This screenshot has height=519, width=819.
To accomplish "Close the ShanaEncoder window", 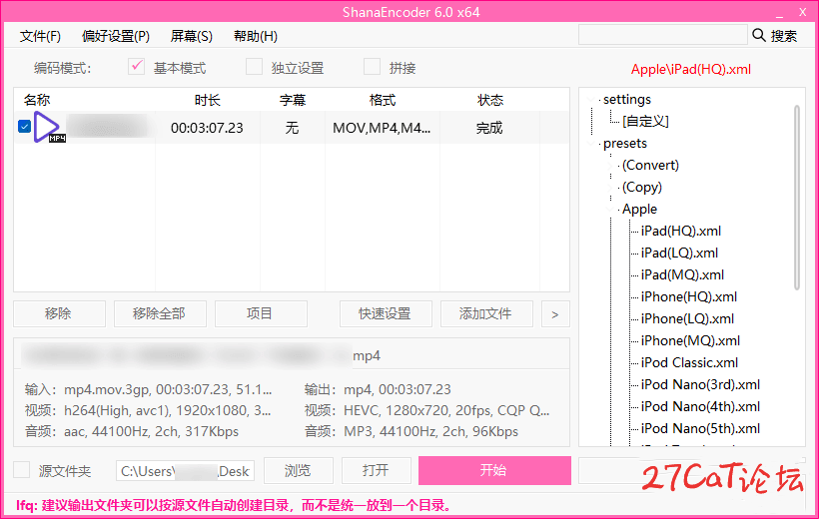I will pyautogui.click(x=803, y=12).
